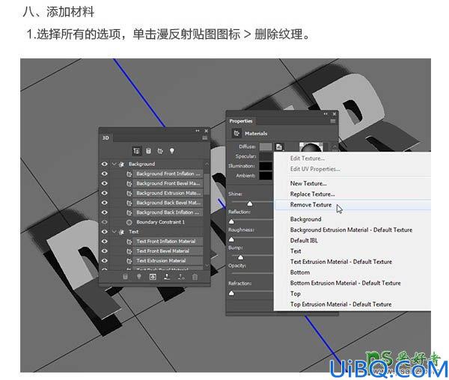
Task: Click the Bump slider handle
Action: click(240, 257)
